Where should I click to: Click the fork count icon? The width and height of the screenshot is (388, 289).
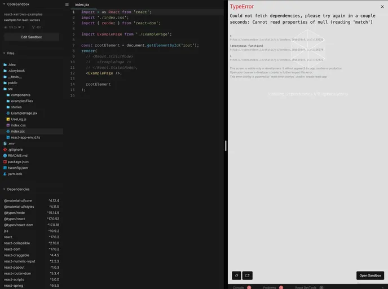point(33,27)
